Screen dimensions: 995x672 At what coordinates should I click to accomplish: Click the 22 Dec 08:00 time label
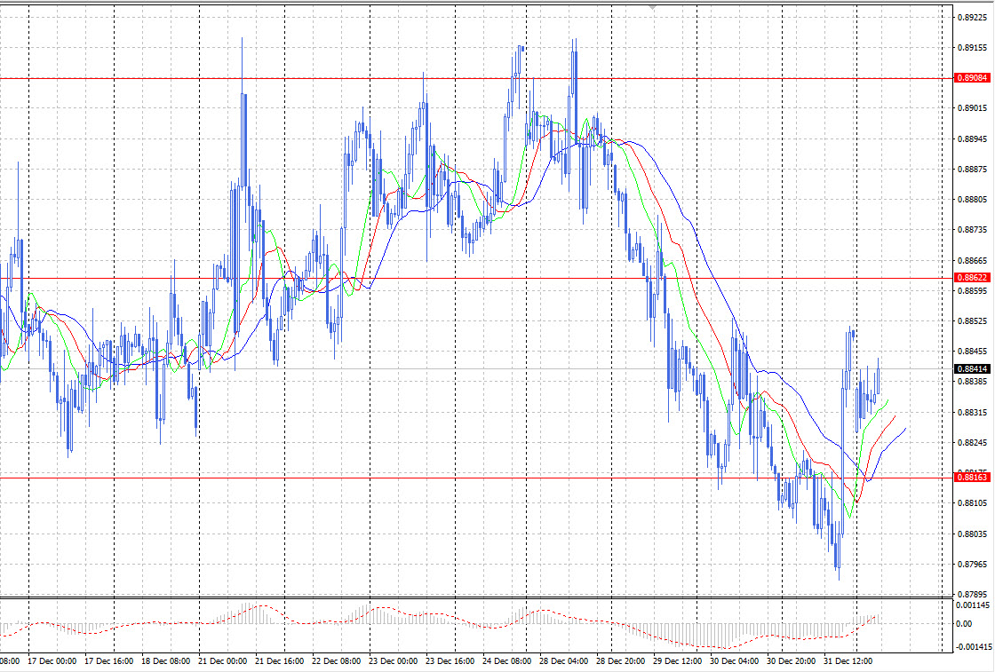click(x=337, y=661)
